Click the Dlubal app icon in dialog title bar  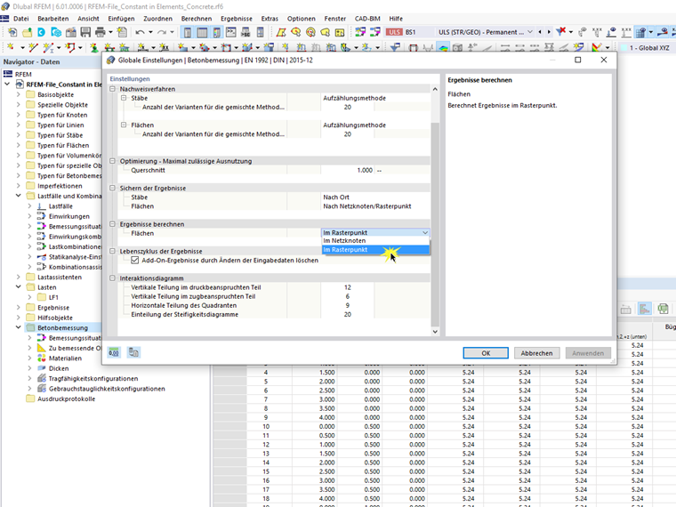pos(111,60)
